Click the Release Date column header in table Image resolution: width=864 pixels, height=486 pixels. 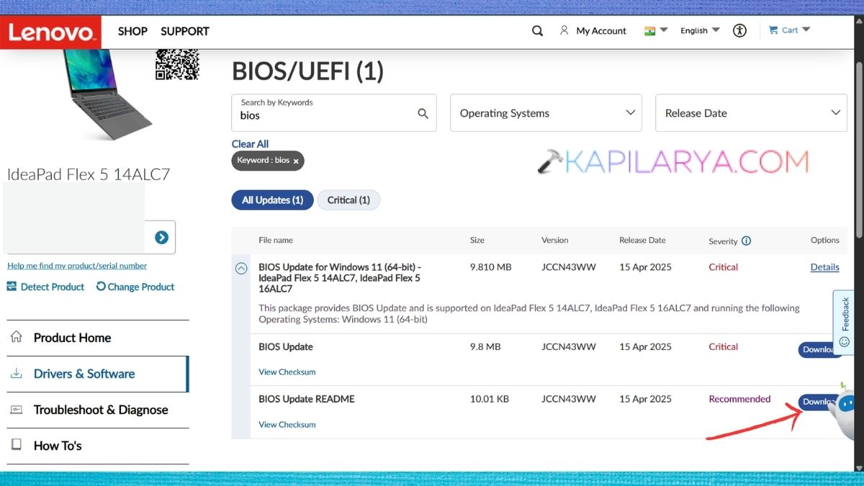(x=642, y=240)
